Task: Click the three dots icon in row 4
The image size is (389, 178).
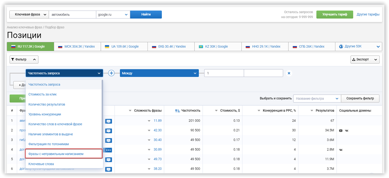Action: point(108,150)
